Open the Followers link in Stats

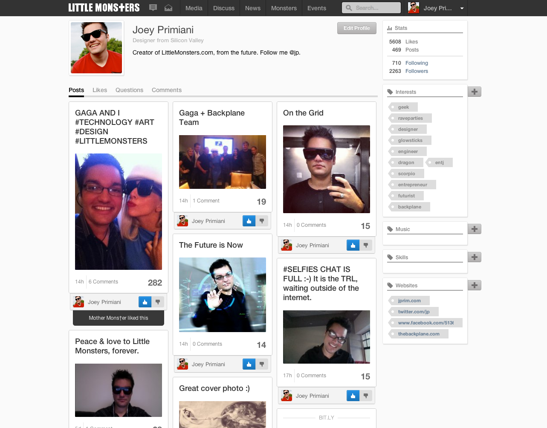[x=417, y=71]
